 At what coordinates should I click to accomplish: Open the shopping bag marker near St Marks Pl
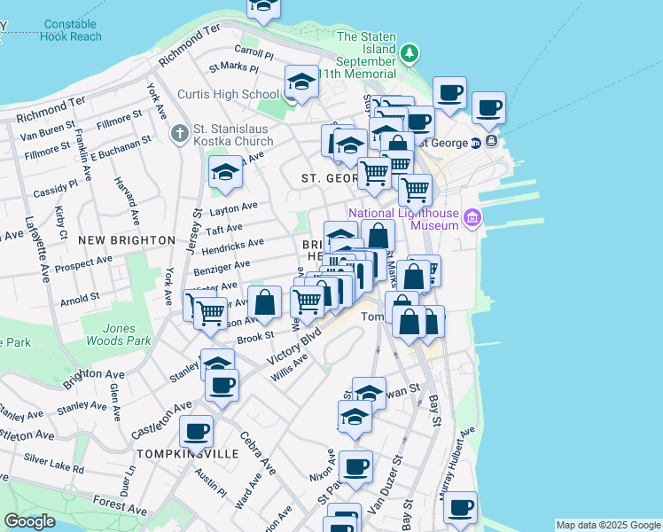(414, 278)
